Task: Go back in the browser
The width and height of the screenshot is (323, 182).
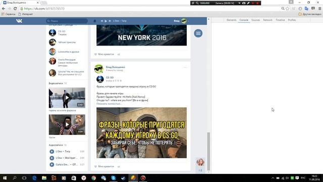Action: (x=4, y=9)
